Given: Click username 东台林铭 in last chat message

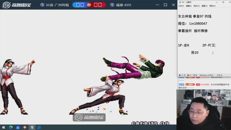Looking at the screenshot, I should click(x=205, y=84).
